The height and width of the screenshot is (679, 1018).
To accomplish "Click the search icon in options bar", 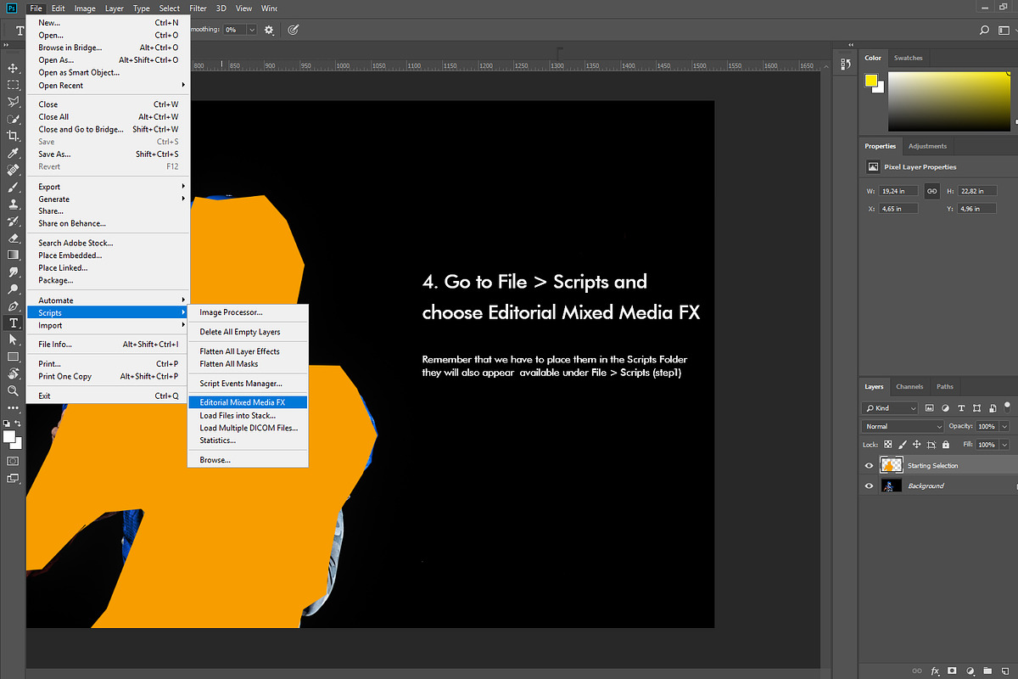I will [984, 30].
